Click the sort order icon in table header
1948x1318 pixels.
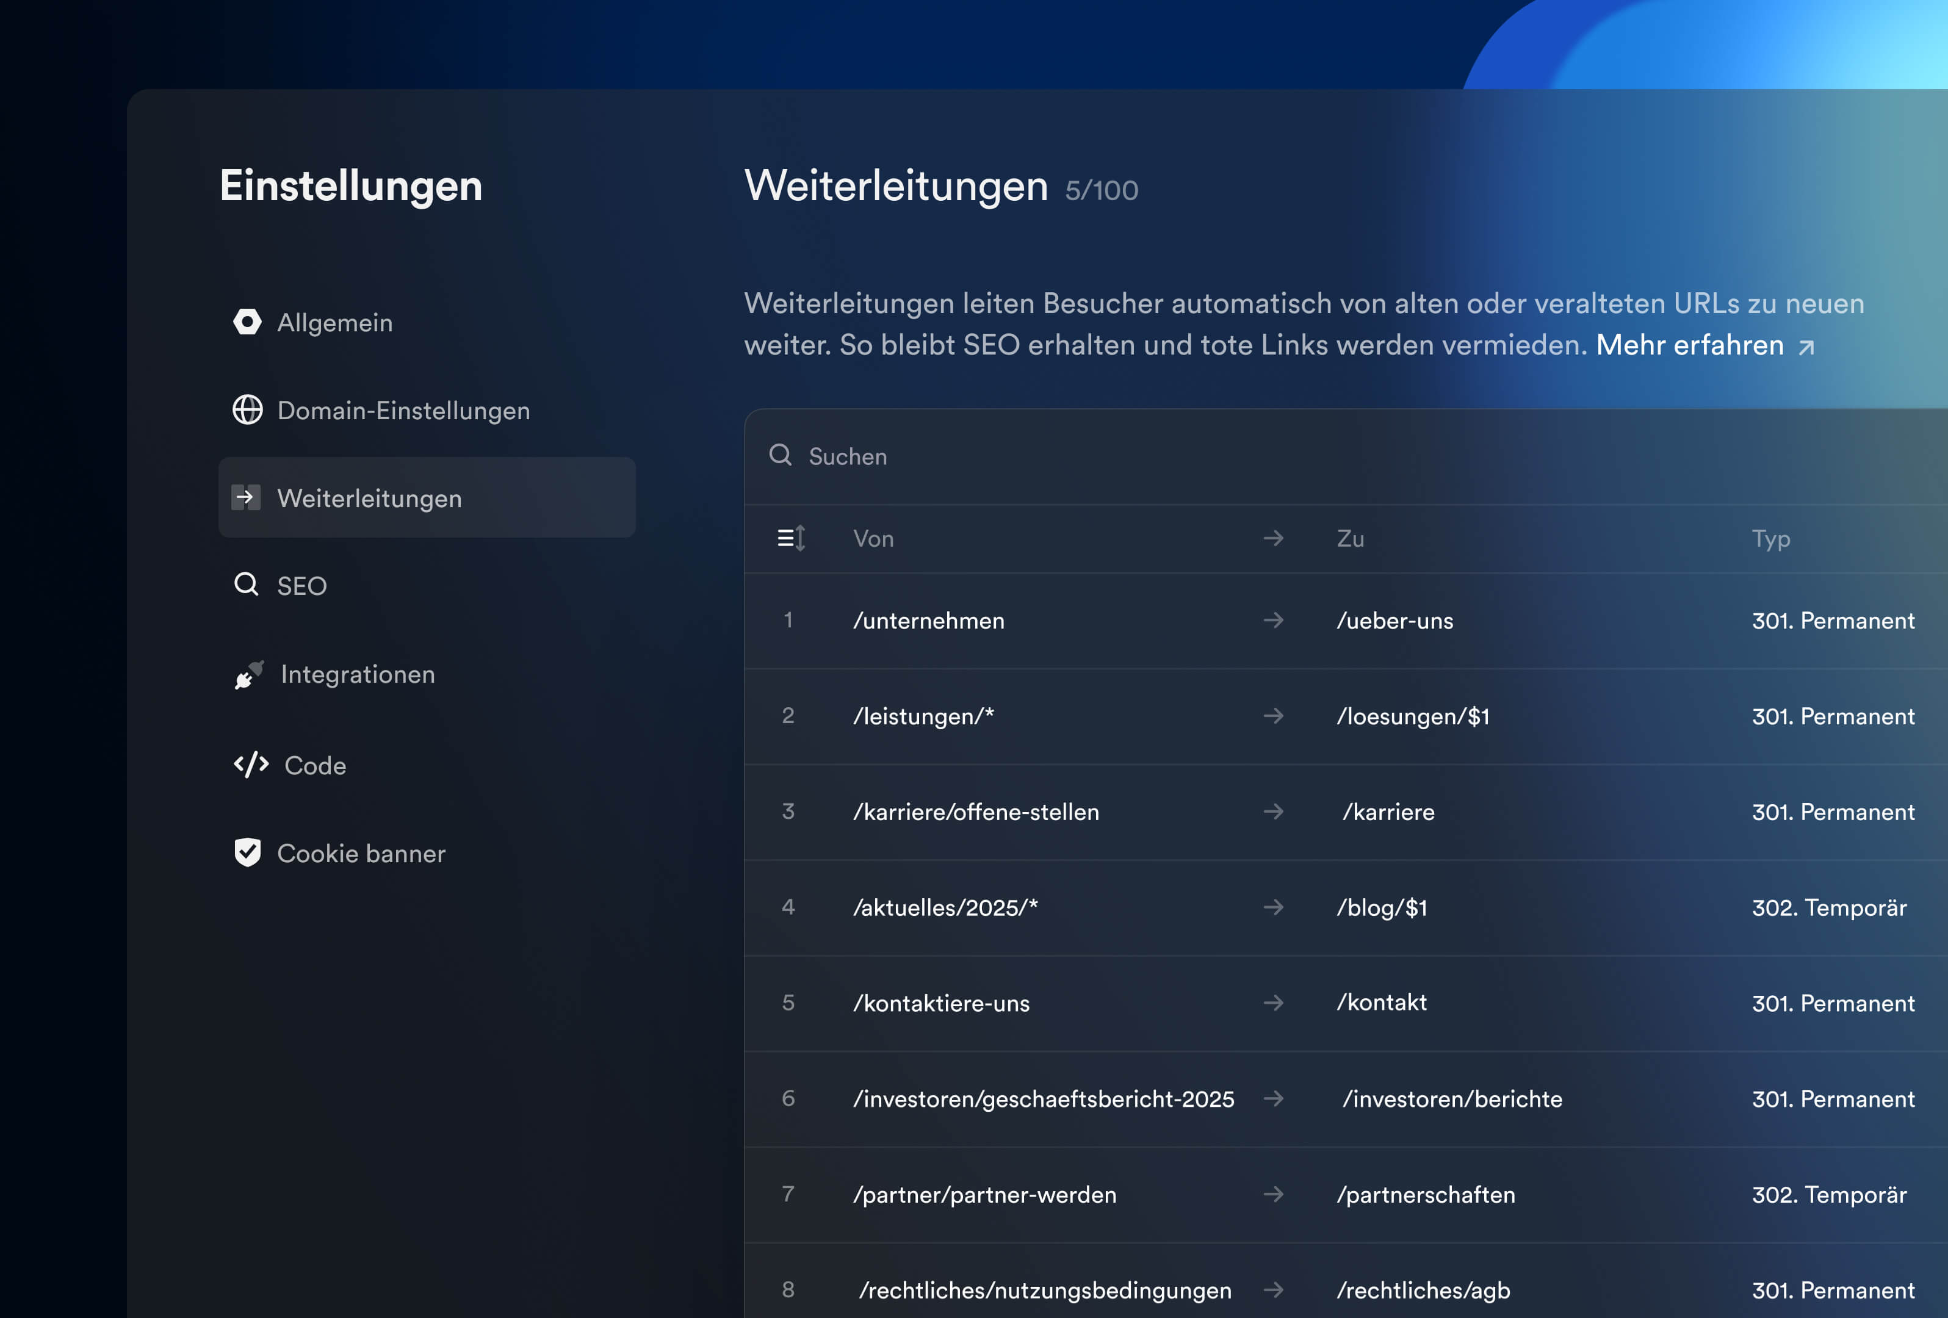coord(792,538)
